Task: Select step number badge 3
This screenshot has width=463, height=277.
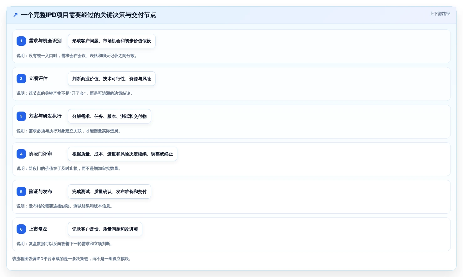Action: point(21,116)
